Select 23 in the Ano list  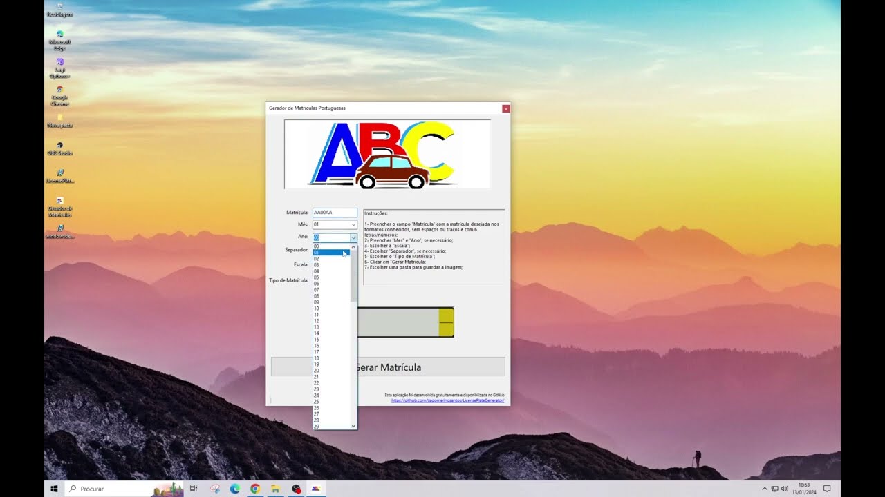[x=332, y=389]
